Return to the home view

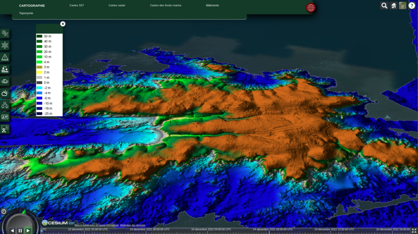(x=394, y=6)
